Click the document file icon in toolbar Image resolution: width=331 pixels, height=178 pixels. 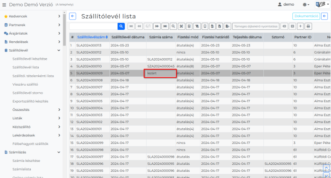[212, 26]
